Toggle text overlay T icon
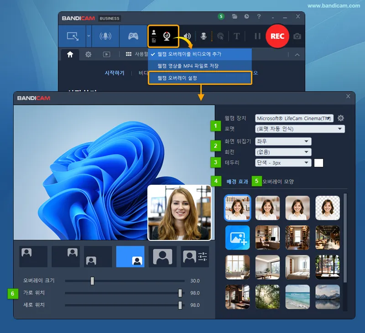365x333 pixels. tap(236, 36)
